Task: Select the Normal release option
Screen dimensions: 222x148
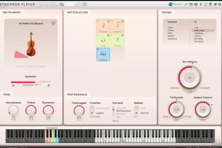Action: coord(144,113)
